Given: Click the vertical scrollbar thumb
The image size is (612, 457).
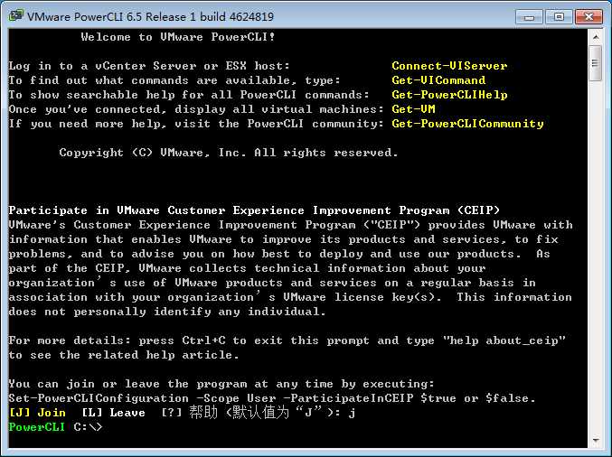Looking at the screenshot, I should 596,63.
